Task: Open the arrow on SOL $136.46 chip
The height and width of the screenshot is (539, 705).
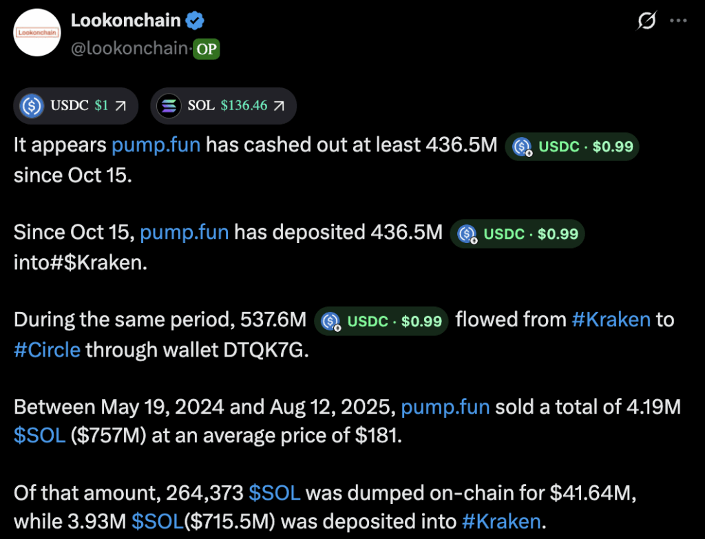Action: tap(279, 106)
